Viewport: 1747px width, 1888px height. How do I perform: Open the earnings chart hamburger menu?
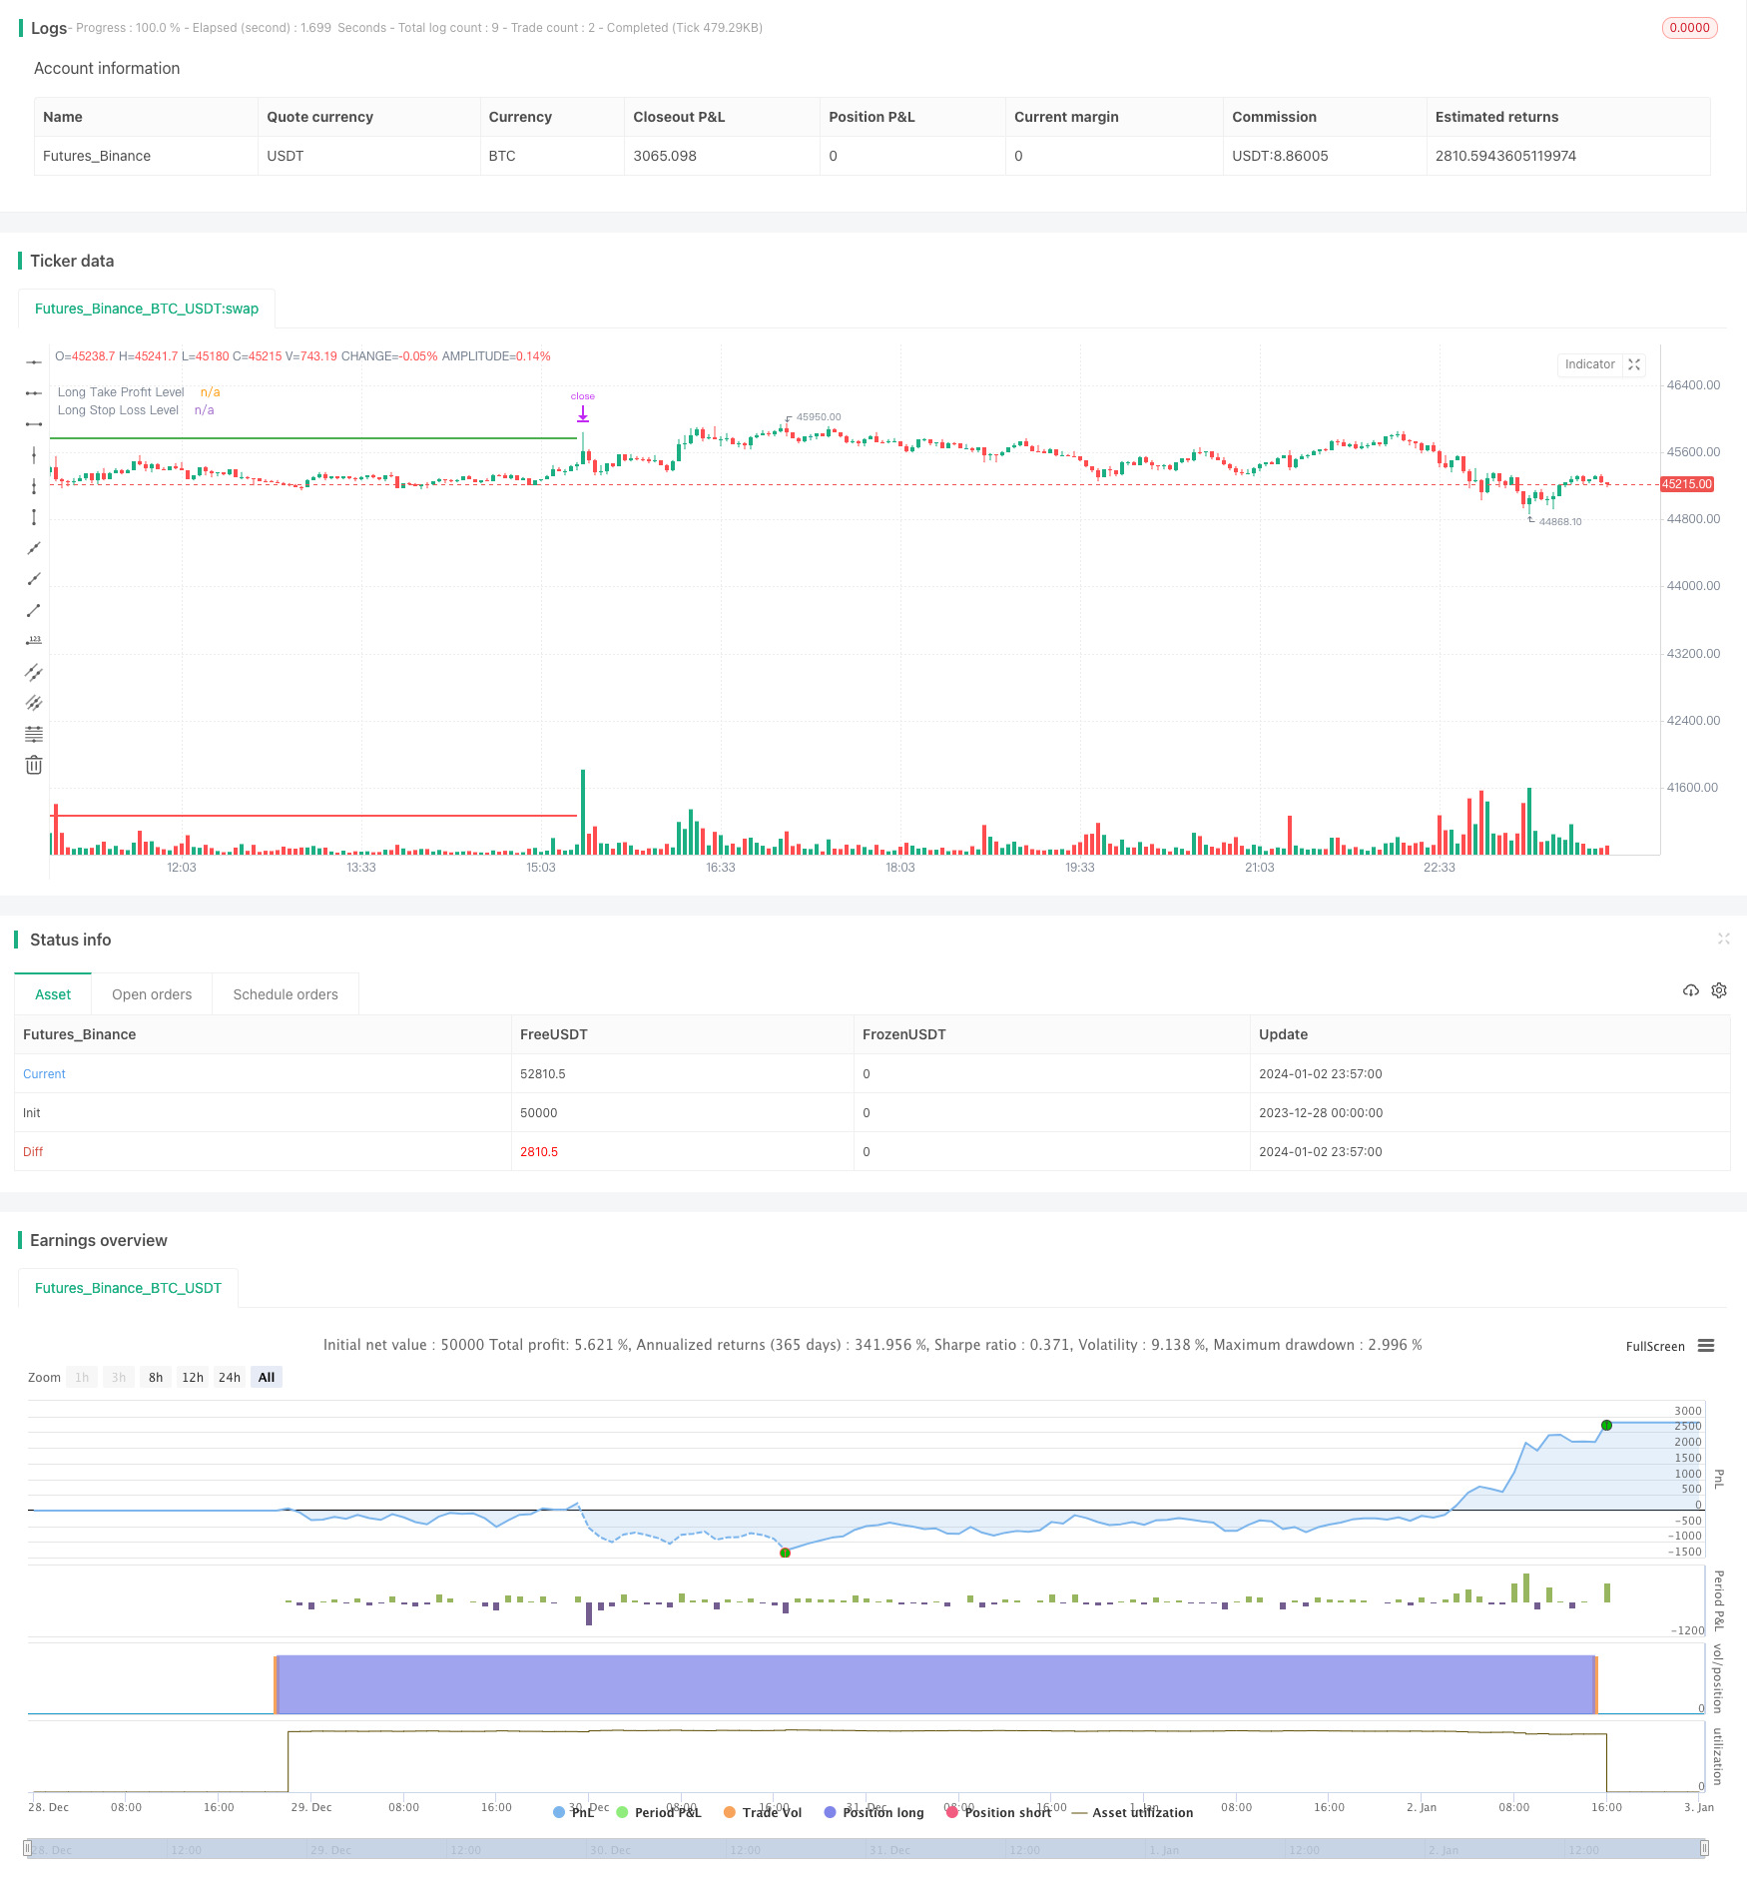[1706, 1346]
